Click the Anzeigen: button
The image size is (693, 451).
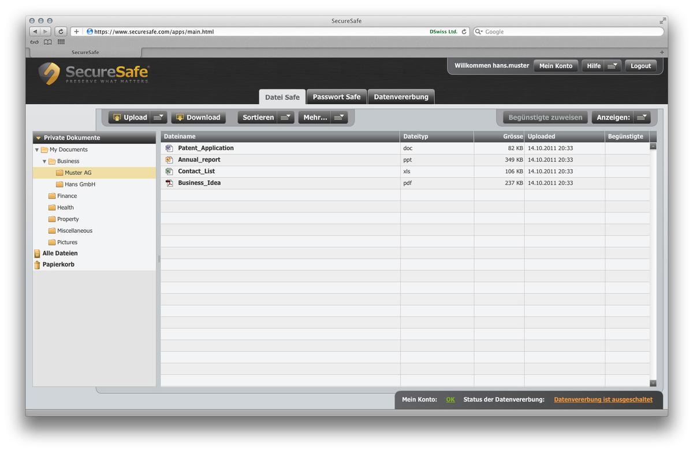(x=613, y=117)
